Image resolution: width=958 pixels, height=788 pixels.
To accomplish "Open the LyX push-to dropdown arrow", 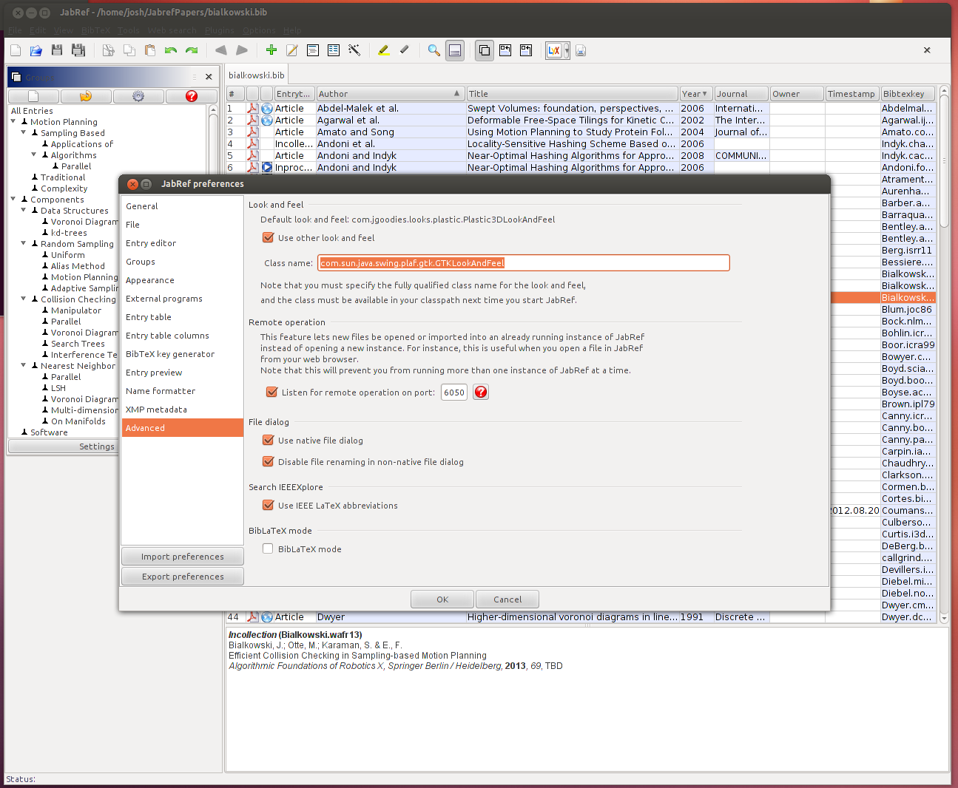I will pyautogui.click(x=567, y=50).
